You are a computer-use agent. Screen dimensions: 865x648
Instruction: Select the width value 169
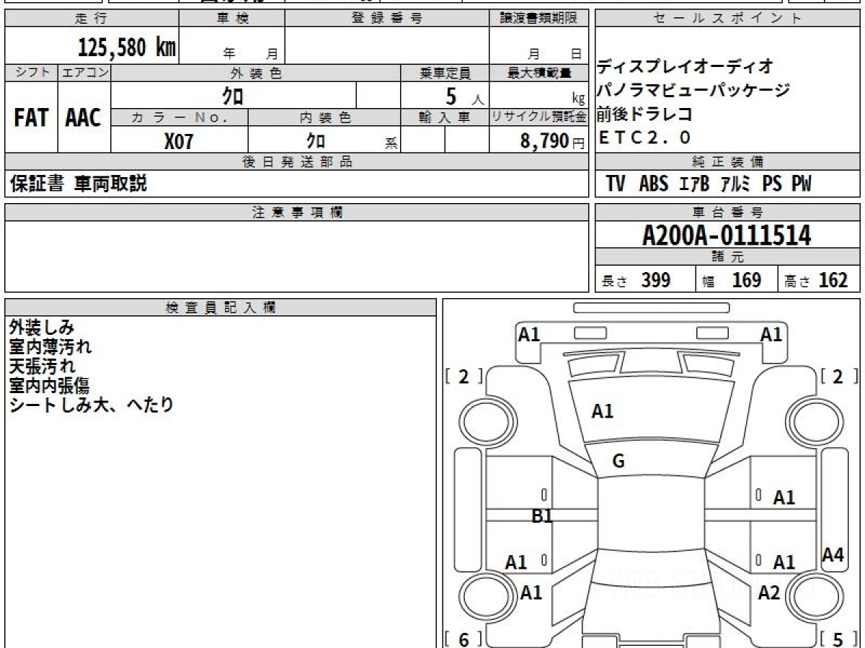[x=747, y=280]
